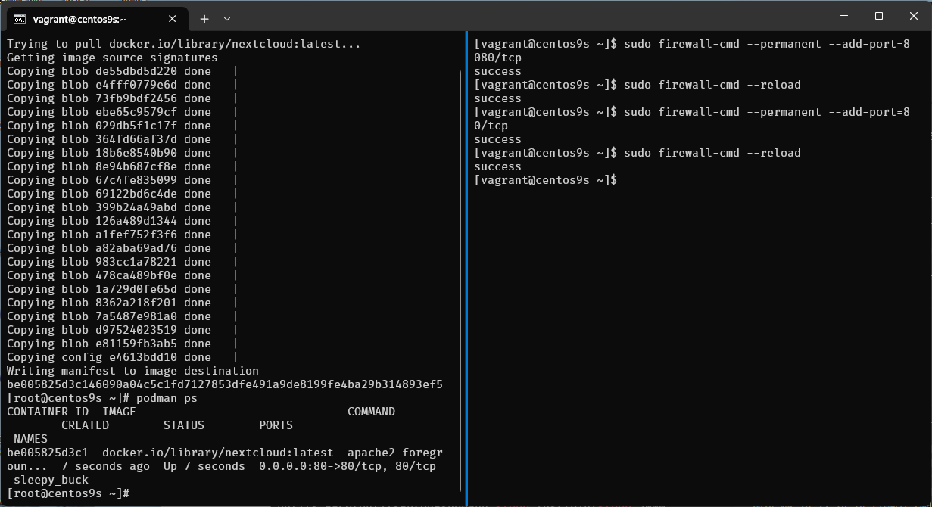Open a new tab with the plus button
932x507 pixels.
pos(204,19)
